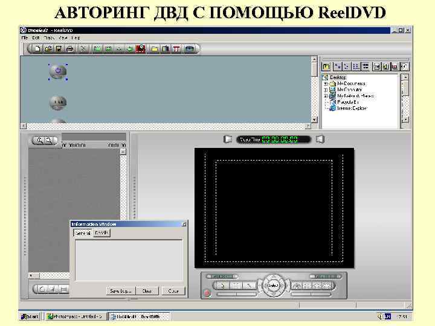Click the red round button on the remote control
The image size is (435, 326).
tap(207, 293)
